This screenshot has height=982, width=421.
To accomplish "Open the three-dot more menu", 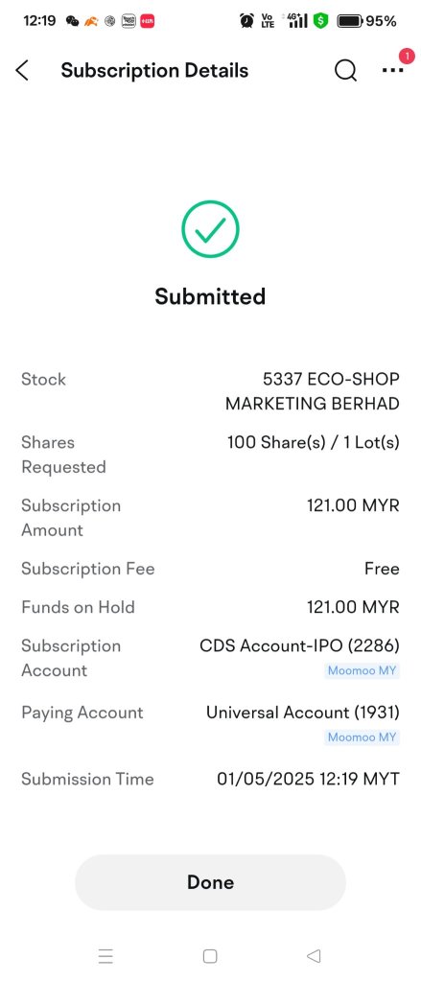I will point(393,71).
